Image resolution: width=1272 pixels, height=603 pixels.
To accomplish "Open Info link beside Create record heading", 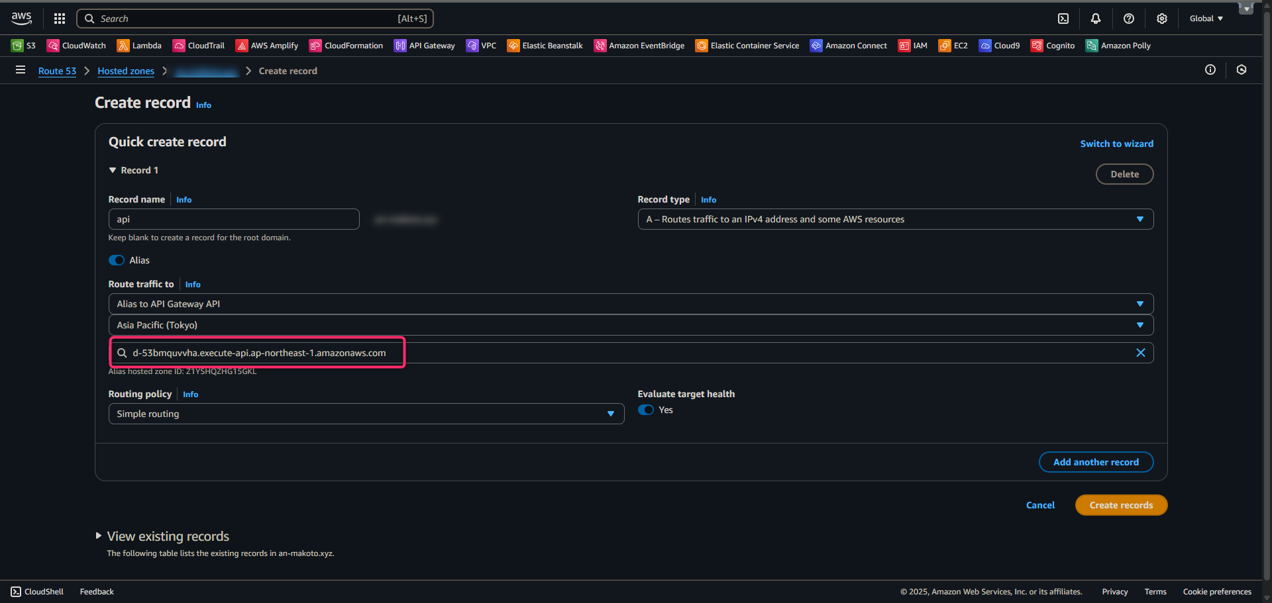I will (x=203, y=105).
